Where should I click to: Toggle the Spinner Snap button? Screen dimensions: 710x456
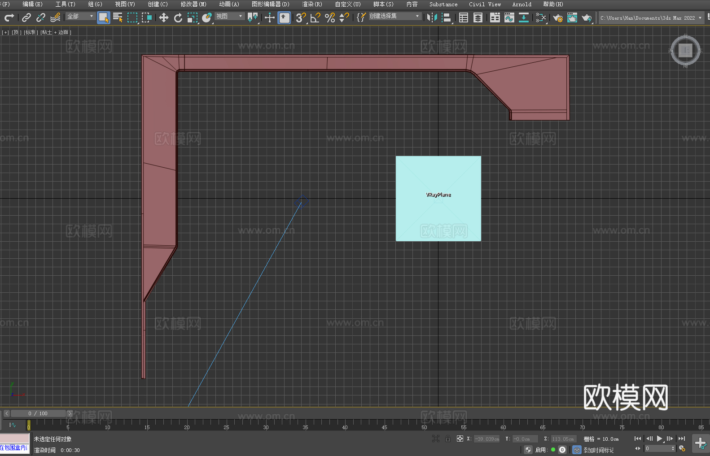click(x=344, y=17)
